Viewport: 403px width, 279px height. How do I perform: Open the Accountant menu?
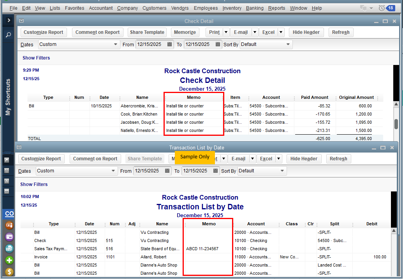tap(101, 8)
